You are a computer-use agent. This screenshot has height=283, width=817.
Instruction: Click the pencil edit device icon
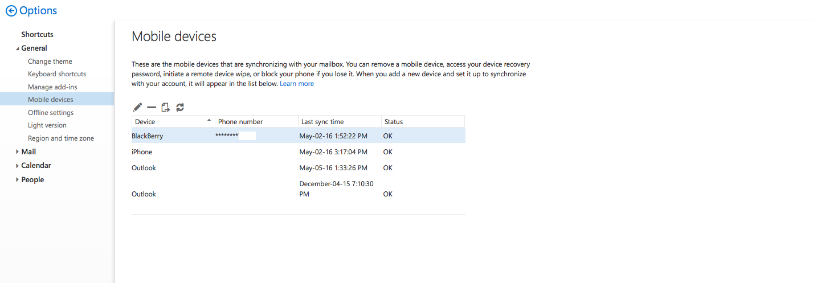pyautogui.click(x=137, y=107)
